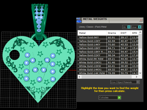
Task: Click the table scroll-down arrow
Action: pos(140,73)
